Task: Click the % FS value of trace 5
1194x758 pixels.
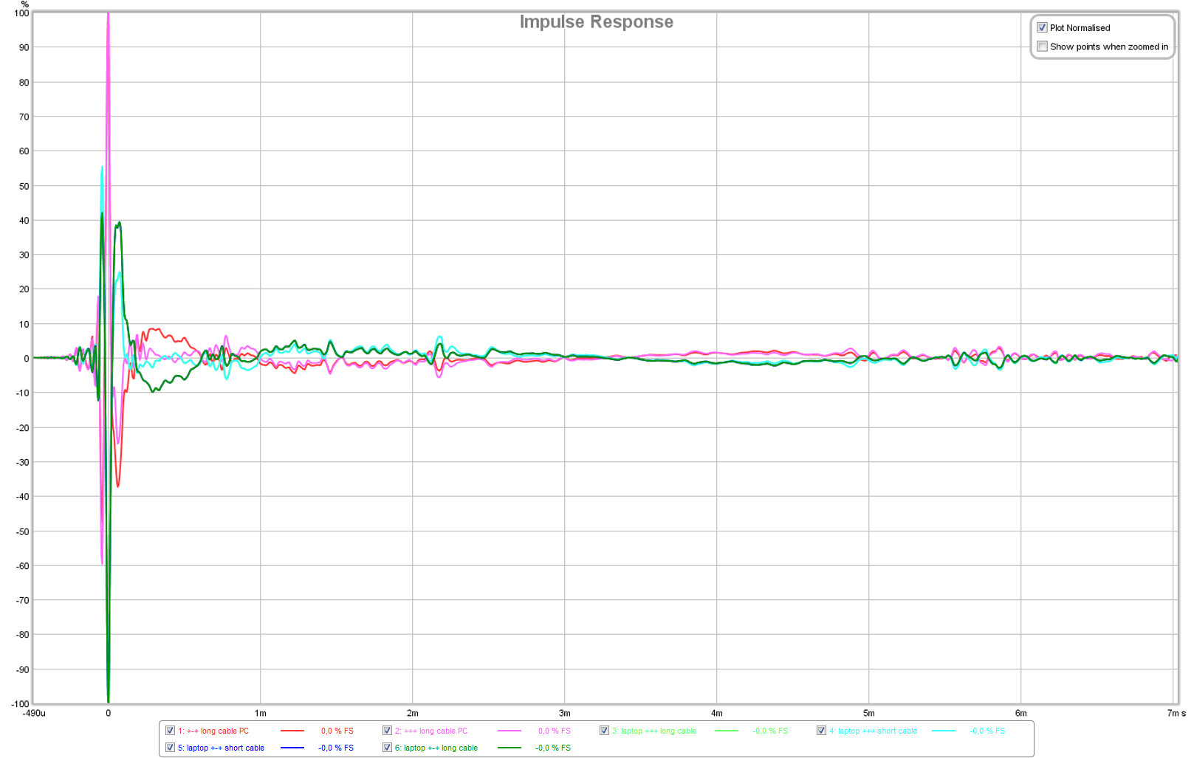Action: (x=336, y=748)
